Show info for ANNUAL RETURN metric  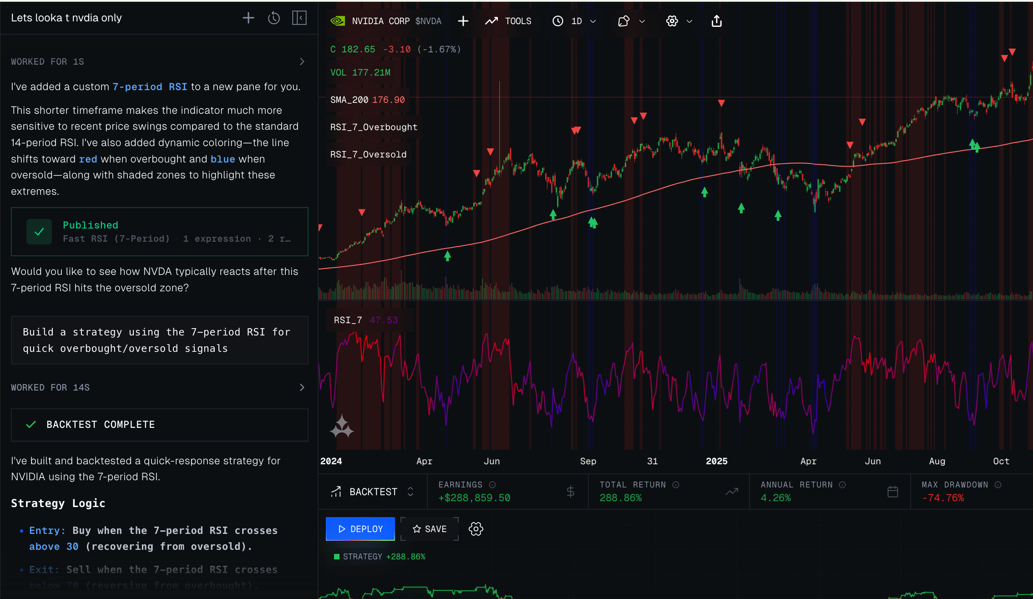coord(842,485)
